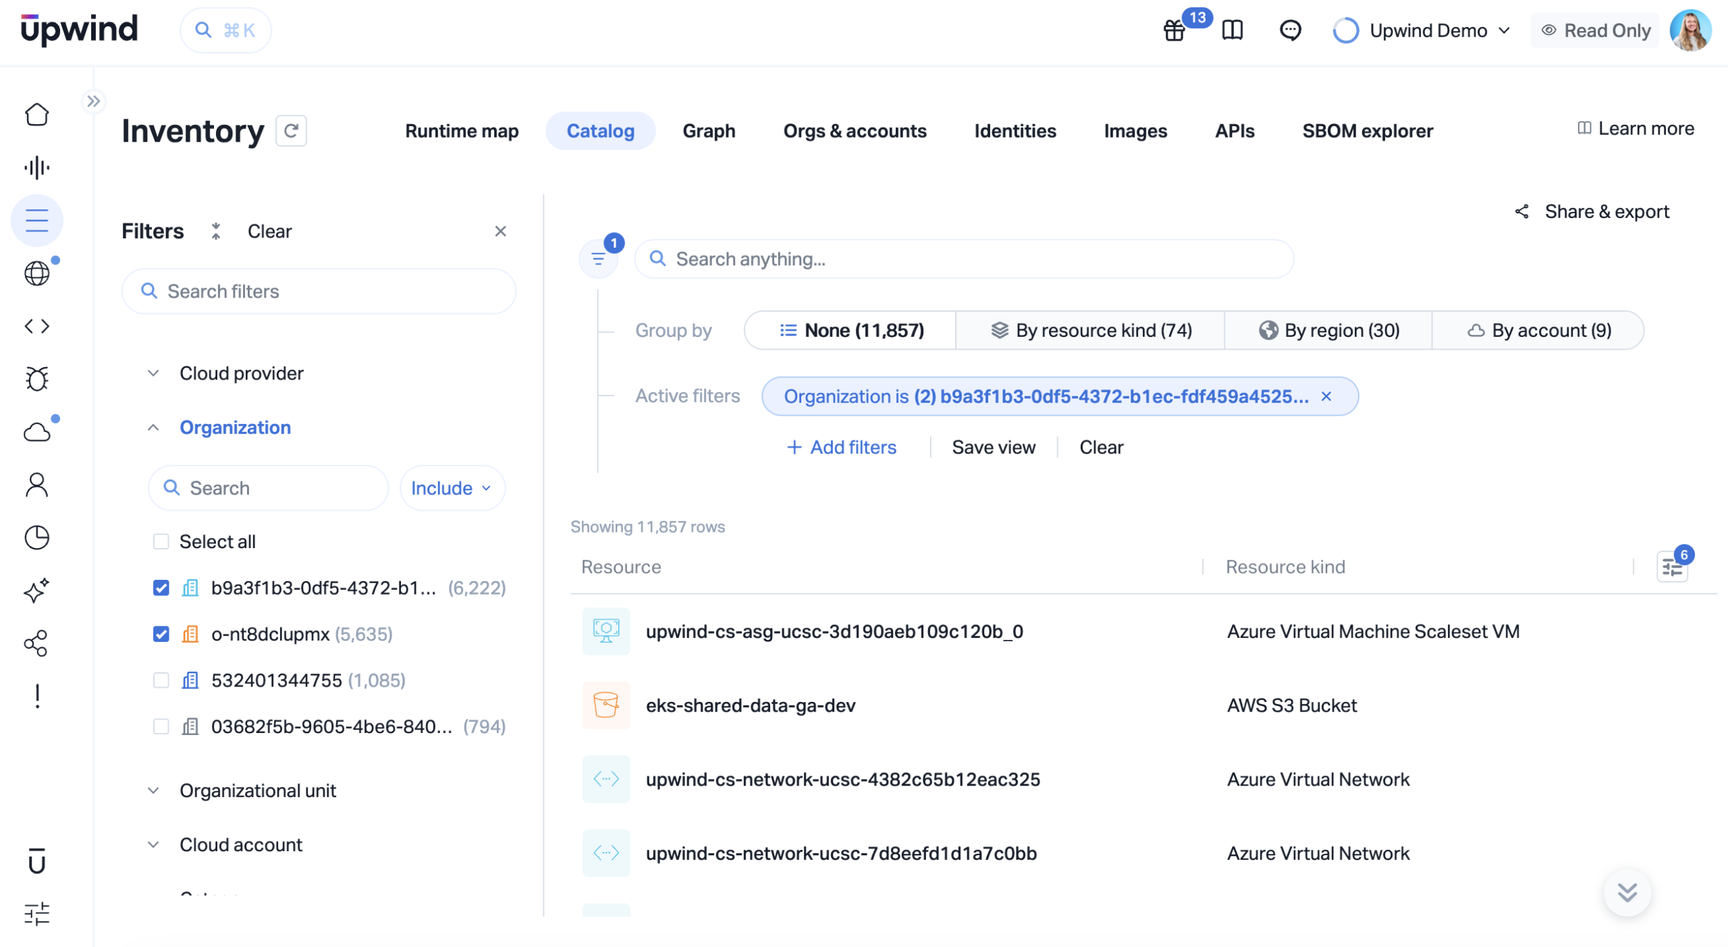The height and width of the screenshot is (947, 1728).
Task: Open the user identities sidebar icon
Action: 37,485
